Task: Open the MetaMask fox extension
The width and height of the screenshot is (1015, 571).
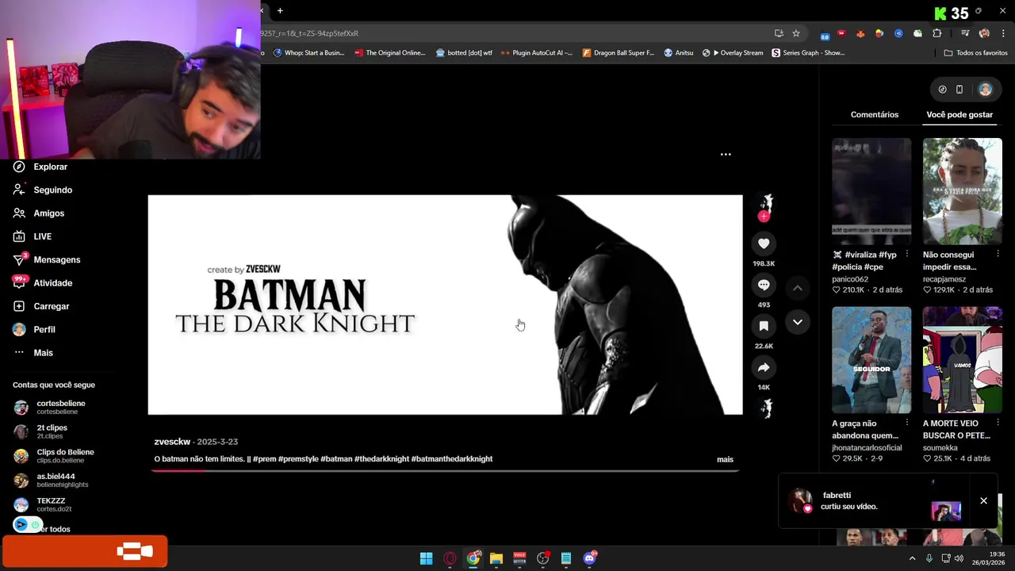Action: point(860,33)
